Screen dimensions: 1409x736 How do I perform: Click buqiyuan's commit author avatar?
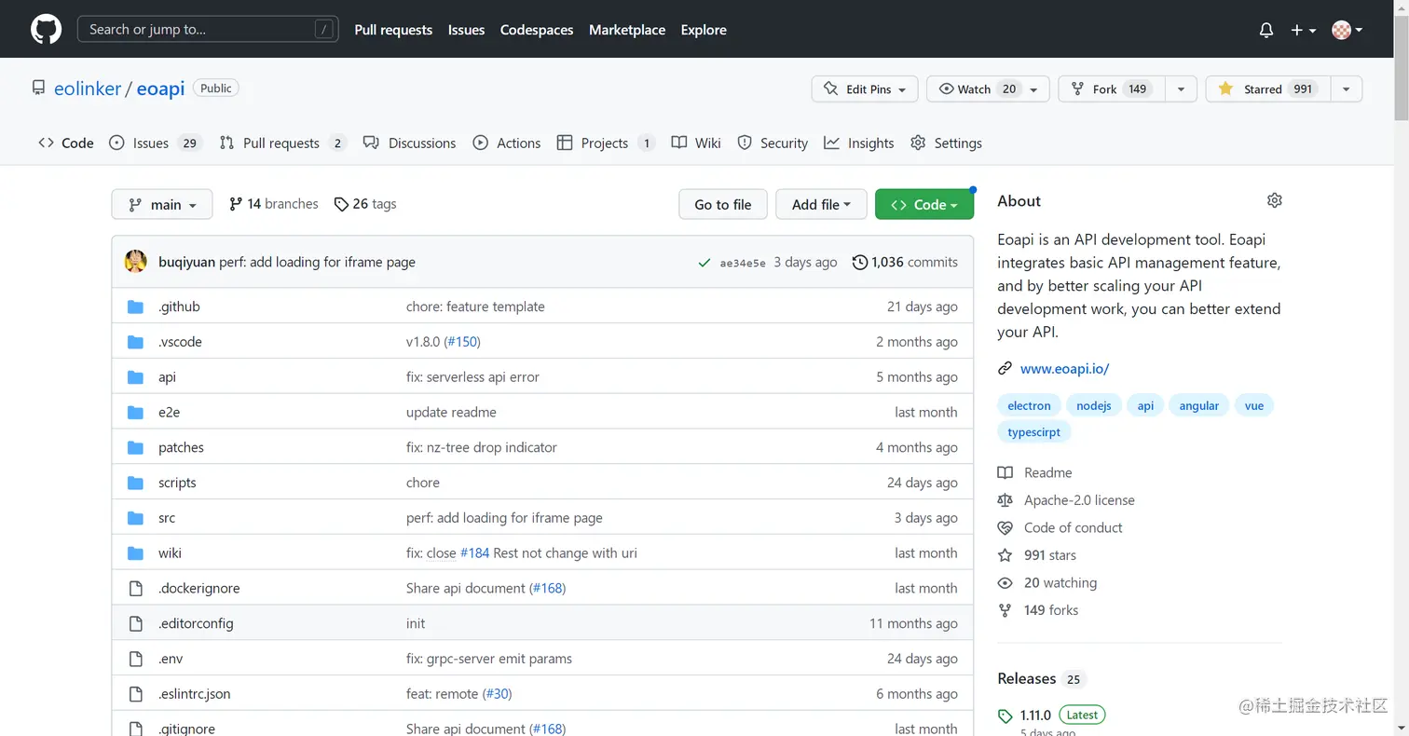tap(136, 262)
